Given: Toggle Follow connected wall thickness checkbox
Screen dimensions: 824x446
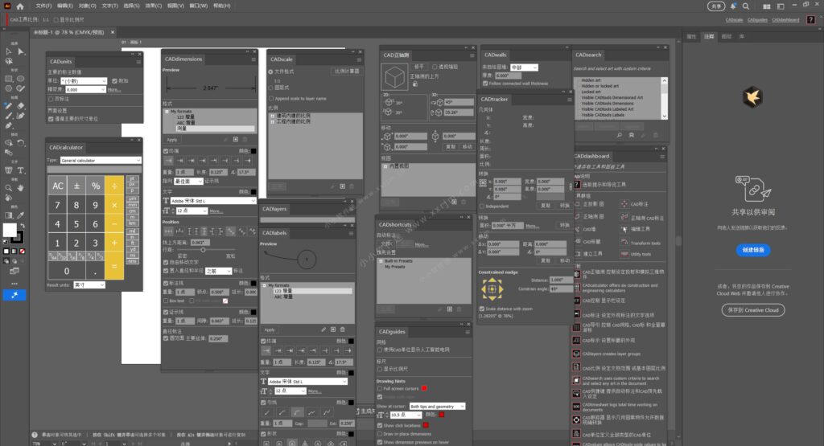Looking at the screenshot, I should (x=485, y=84).
